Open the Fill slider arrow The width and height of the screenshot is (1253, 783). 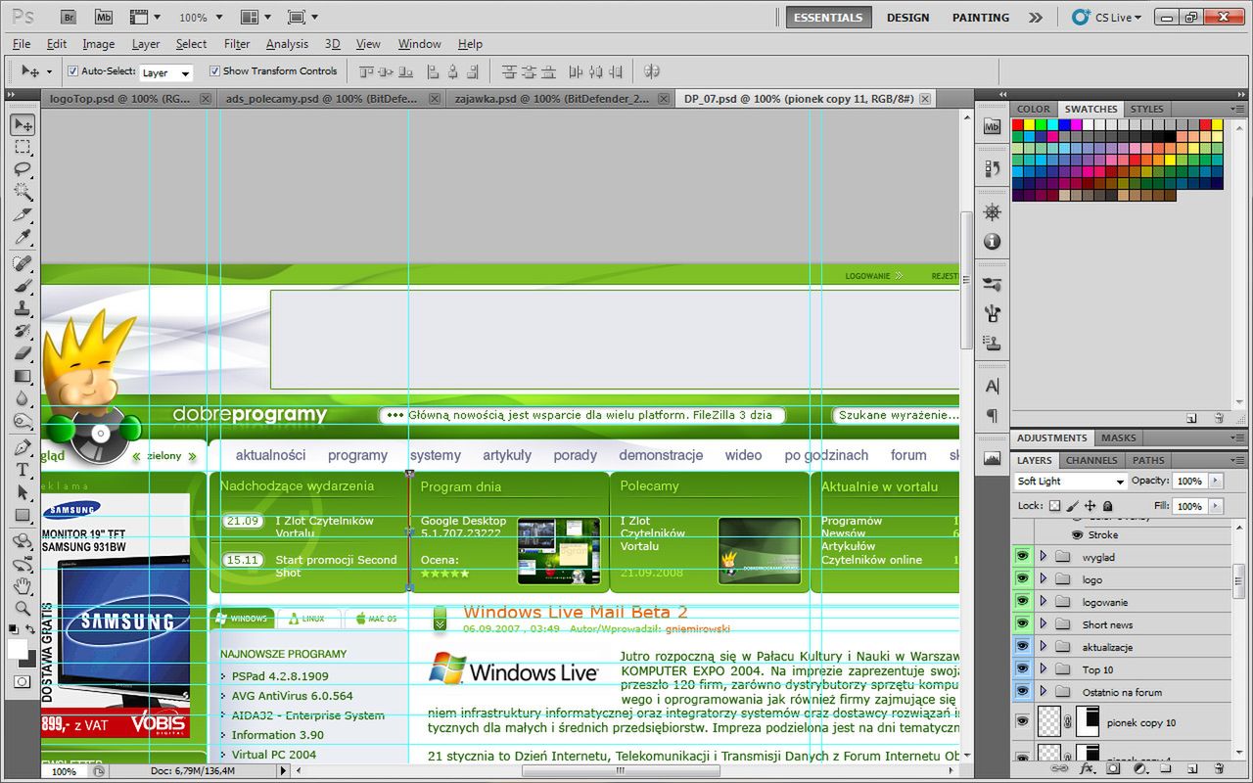click(x=1216, y=506)
